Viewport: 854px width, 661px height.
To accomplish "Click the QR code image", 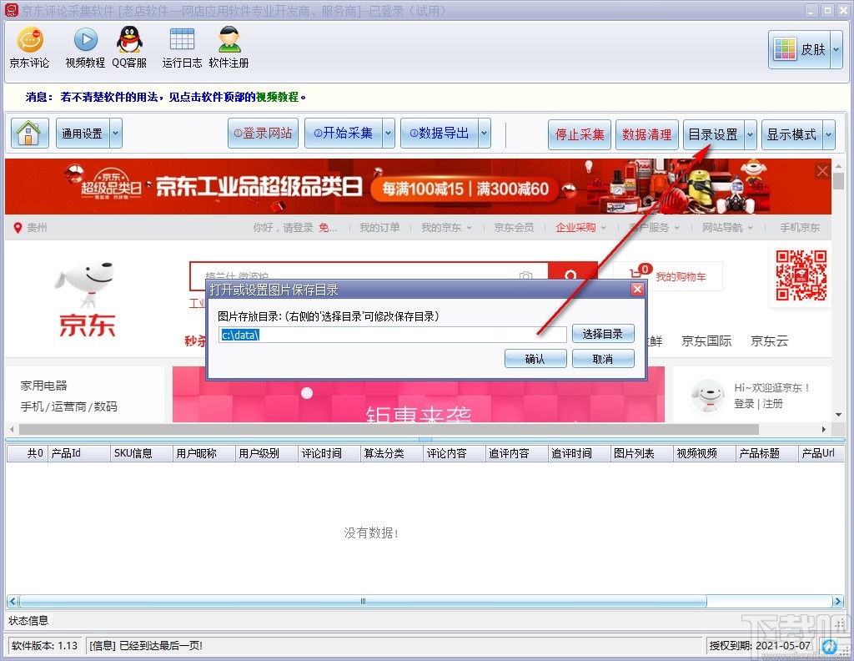I will 801,275.
